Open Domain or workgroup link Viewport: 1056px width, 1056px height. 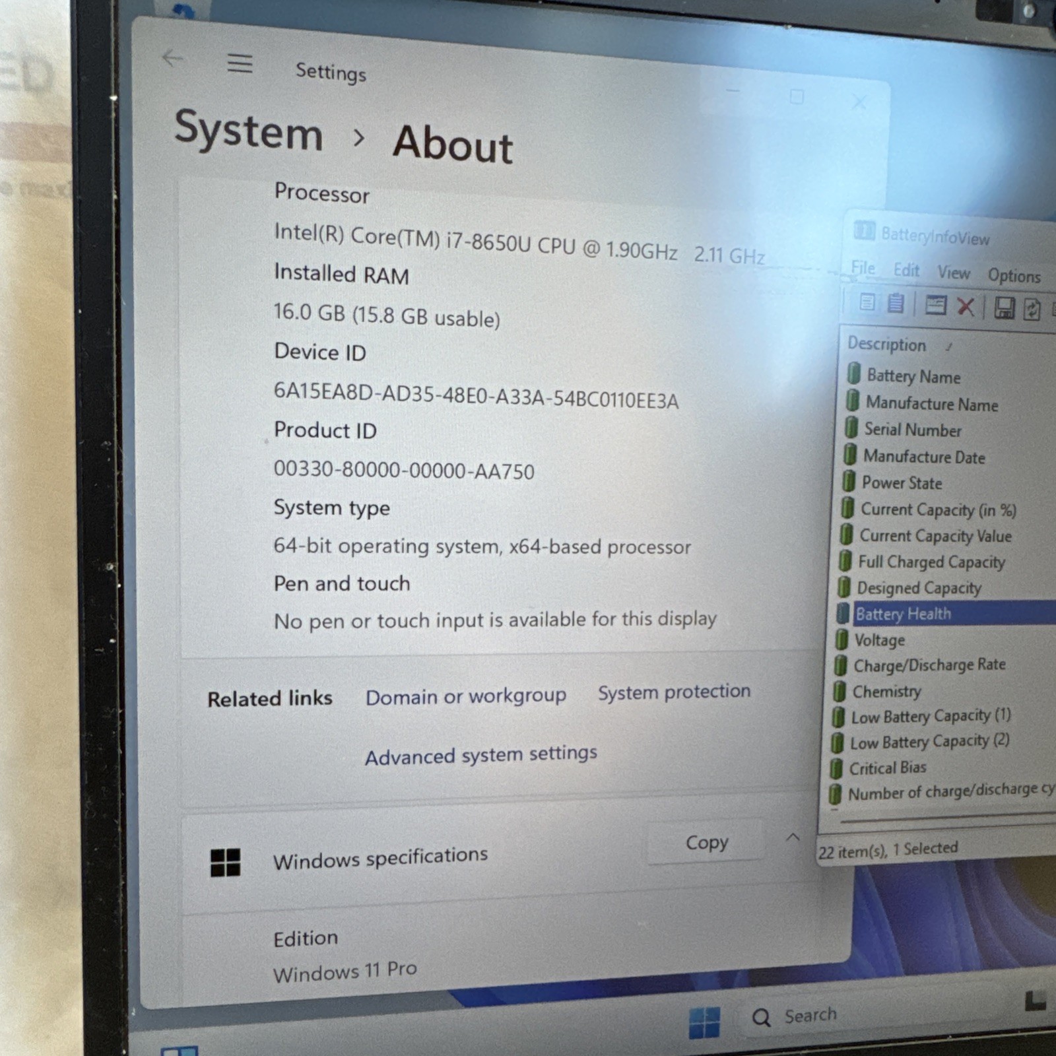coord(466,696)
